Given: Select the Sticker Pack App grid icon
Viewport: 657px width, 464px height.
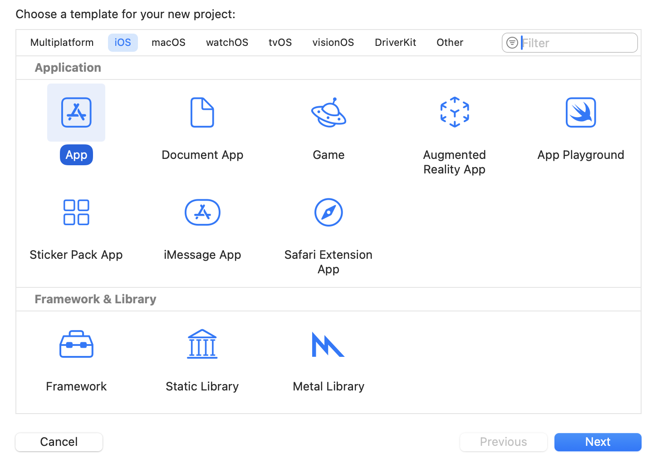Looking at the screenshot, I should click(x=76, y=212).
